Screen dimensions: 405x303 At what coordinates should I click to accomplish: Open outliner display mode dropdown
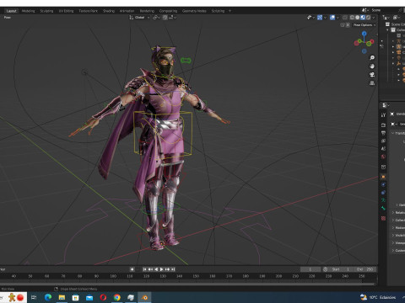pos(386,18)
